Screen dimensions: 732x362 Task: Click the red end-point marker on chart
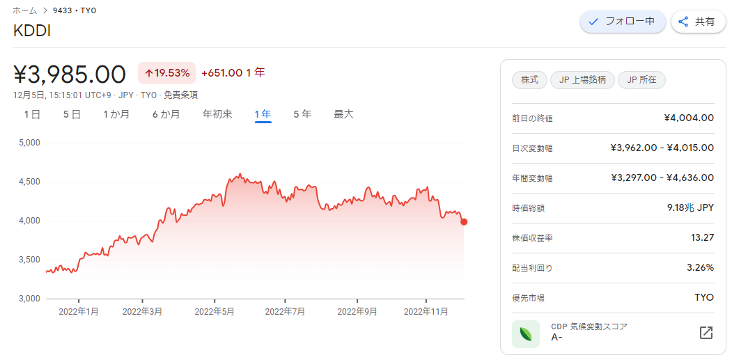(464, 222)
